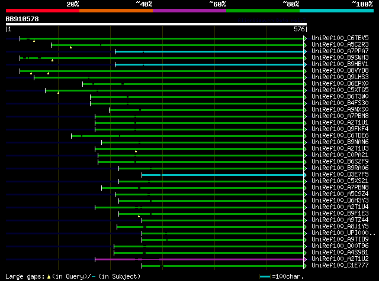Select the UniRef100_B9RA06 label

point(340,168)
